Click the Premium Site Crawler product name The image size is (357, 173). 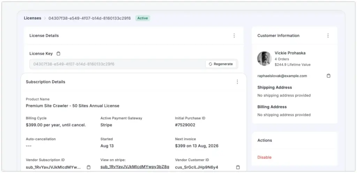coord(73,106)
